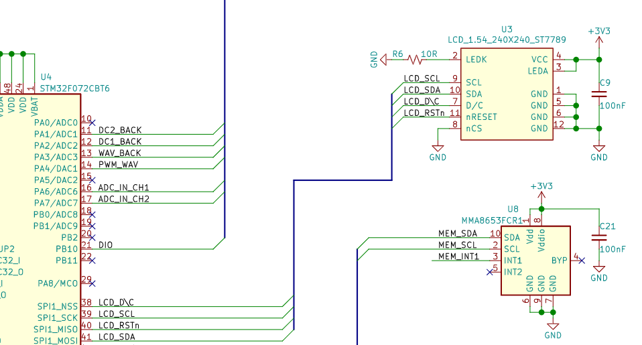642x345 pixels.
Task: Click the LCD_SCL net label at SPI1_SCK
Action: tap(117, 314)
